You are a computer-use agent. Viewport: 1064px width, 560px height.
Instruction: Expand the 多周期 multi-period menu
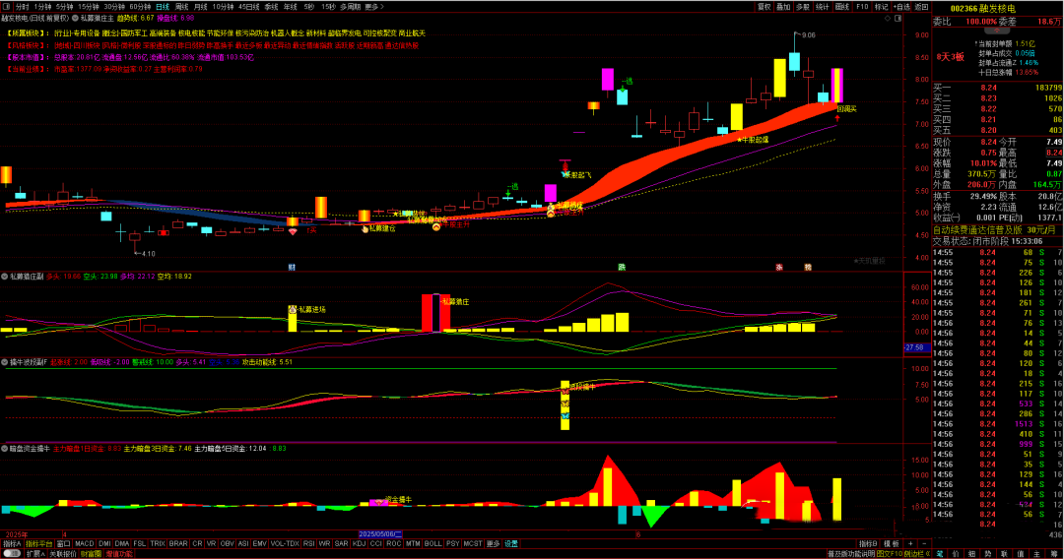pyautogui.click(x=350, y=6)
